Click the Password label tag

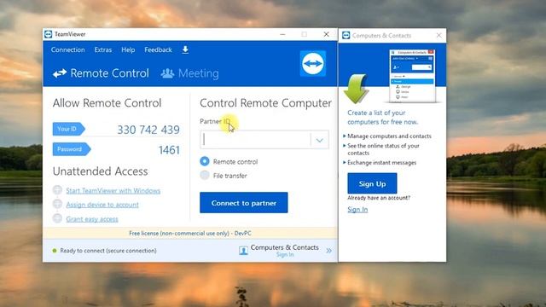[x=72, y=149]
